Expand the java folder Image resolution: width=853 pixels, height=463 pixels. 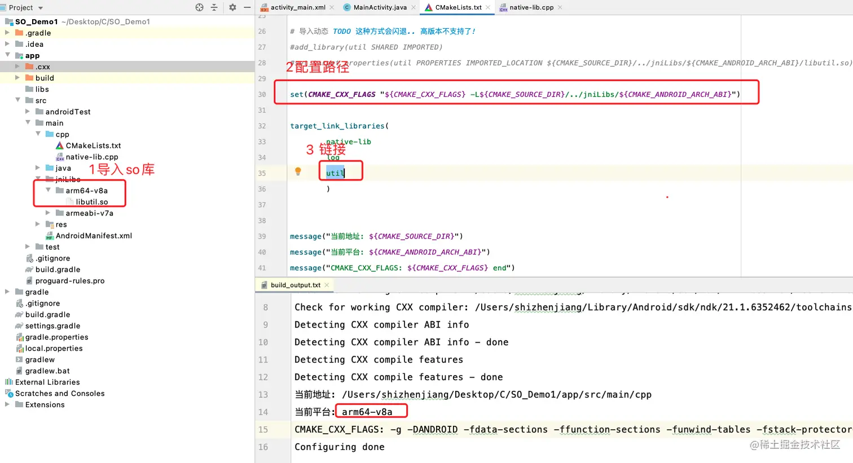pyautogui.click(x=38, y=168)
